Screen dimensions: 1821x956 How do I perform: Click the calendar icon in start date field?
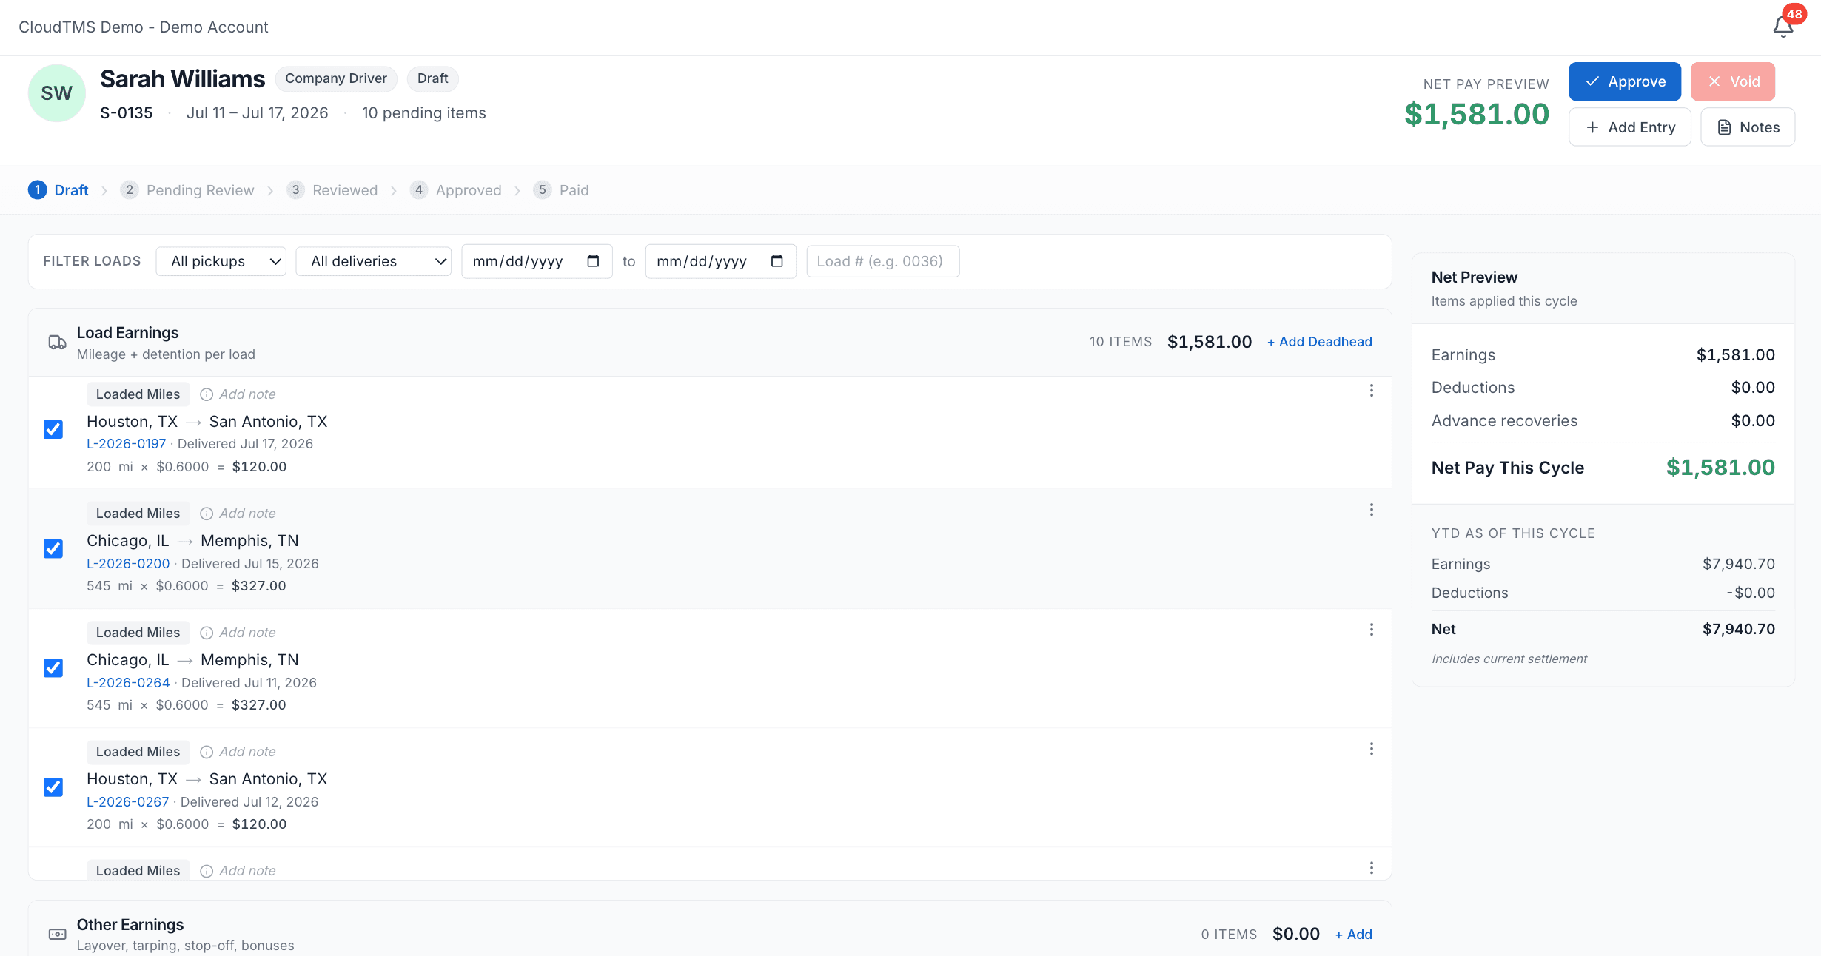coord(593,261)
